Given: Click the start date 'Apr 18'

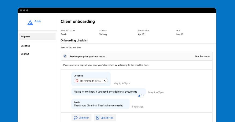Looking at the screenshot, I should tap(141, 34).
